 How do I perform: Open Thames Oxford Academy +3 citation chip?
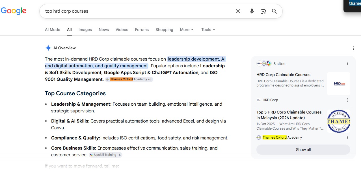pyautogui.click(x=129, y=79)
